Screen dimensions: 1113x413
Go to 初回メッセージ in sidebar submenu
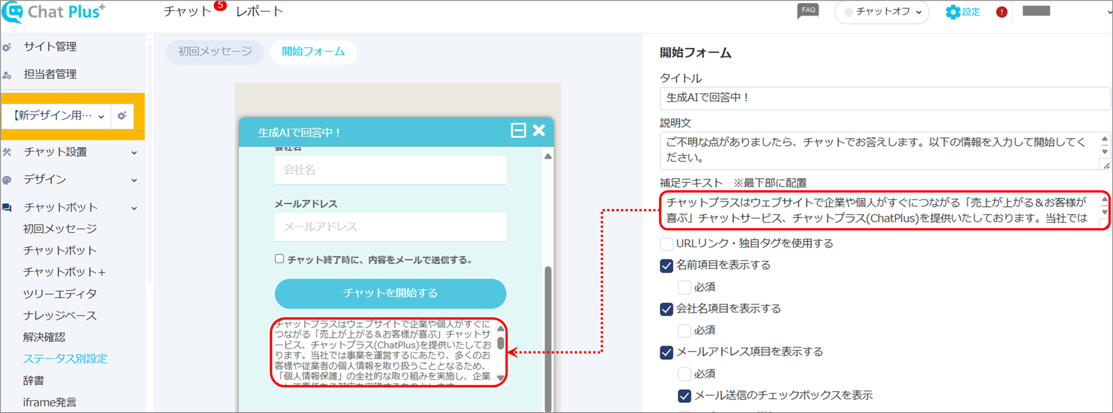pyautogui.click(x=60, y=229)
